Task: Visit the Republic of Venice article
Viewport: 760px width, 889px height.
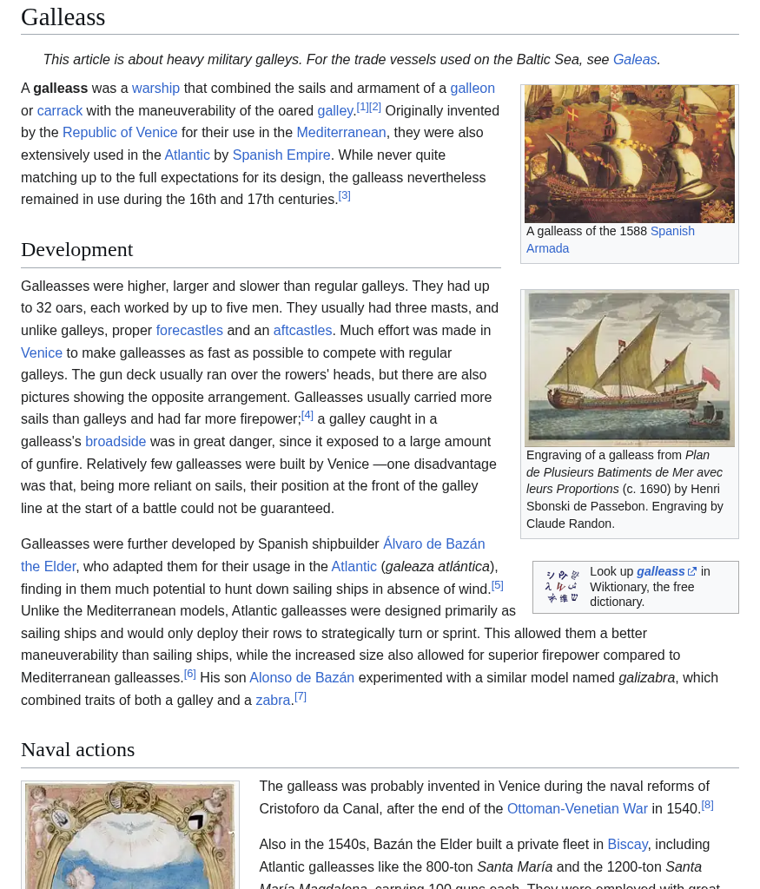Action: coord(120,133)
